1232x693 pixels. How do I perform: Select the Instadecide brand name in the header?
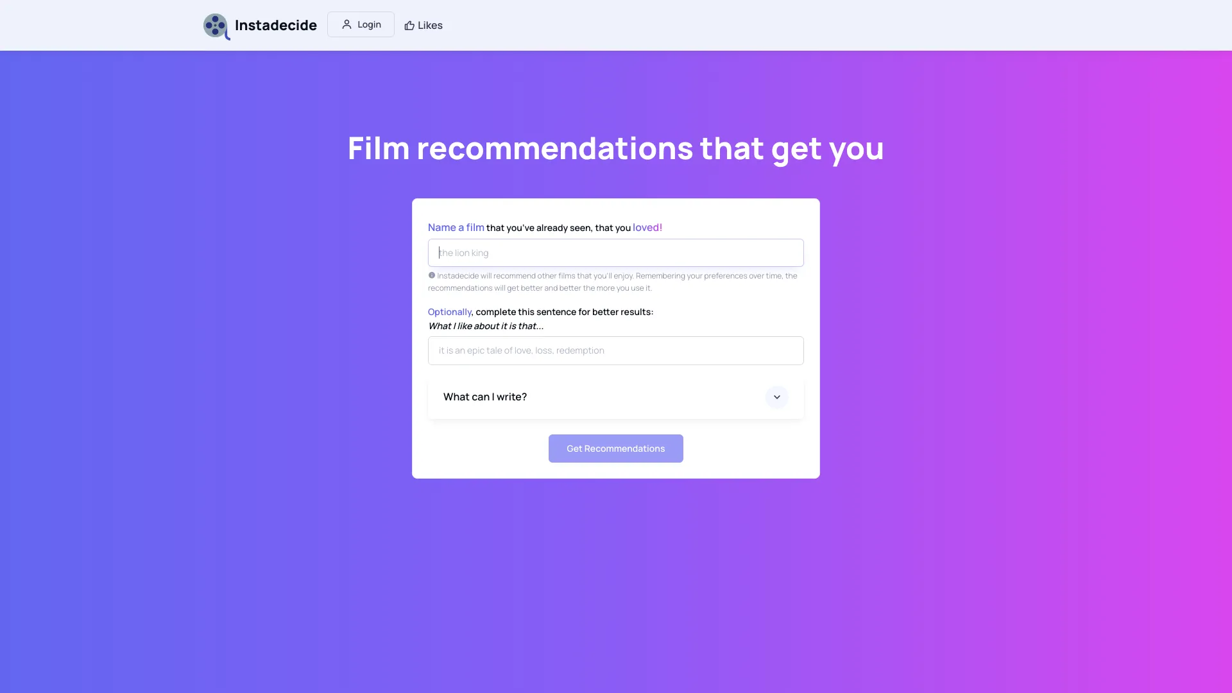click(x=276, y=25)
